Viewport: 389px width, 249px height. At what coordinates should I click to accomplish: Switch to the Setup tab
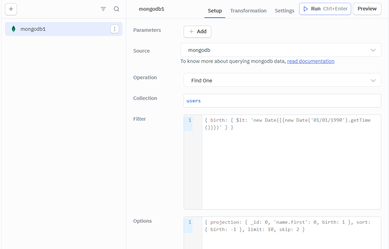point(214,11)
